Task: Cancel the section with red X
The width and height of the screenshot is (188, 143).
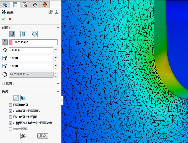Action: click(x=10, y=19)
